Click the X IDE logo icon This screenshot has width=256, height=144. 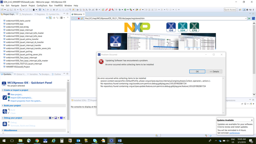(171, 27)
